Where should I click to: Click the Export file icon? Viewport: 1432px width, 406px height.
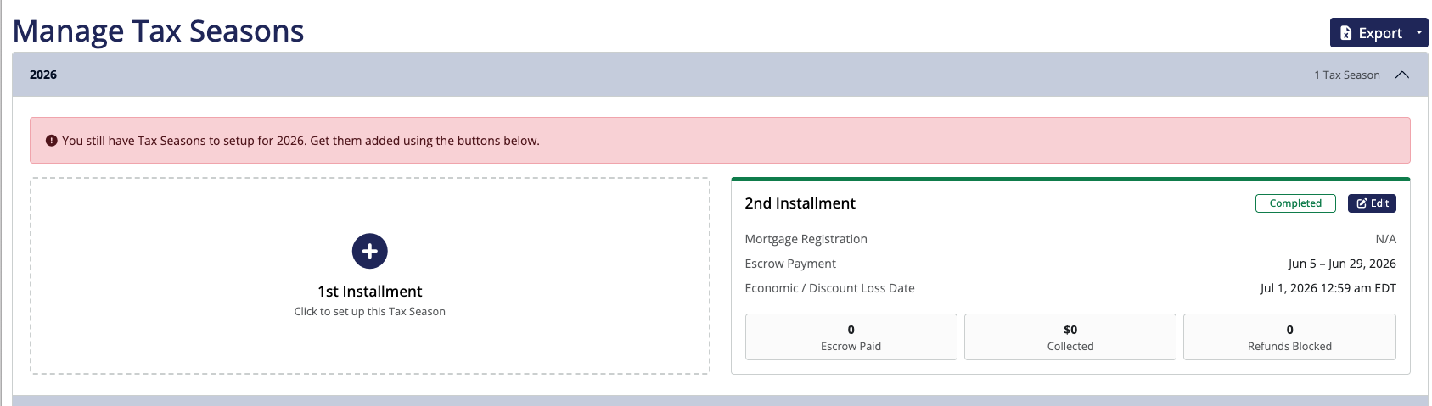(1345, 33)
